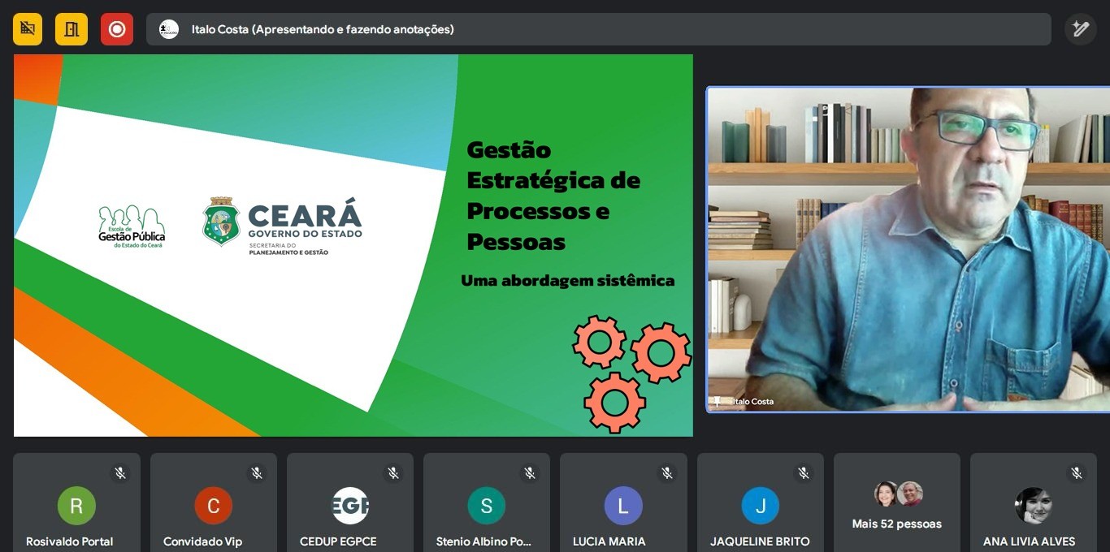
Task: Click Rosivaldo Portal's green R avatar
Action: (76, 507)
